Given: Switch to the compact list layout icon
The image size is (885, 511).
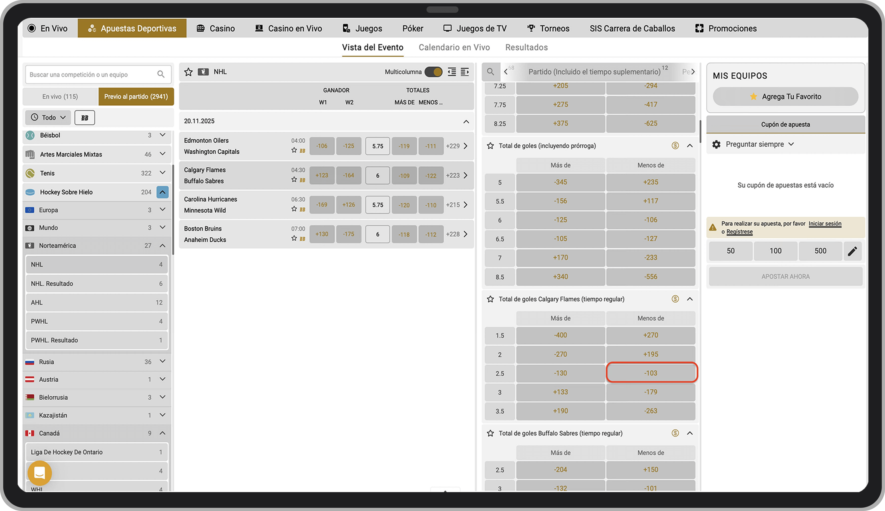Looking at the screenshot, I should pyautogui.click(x=452, y=72).
